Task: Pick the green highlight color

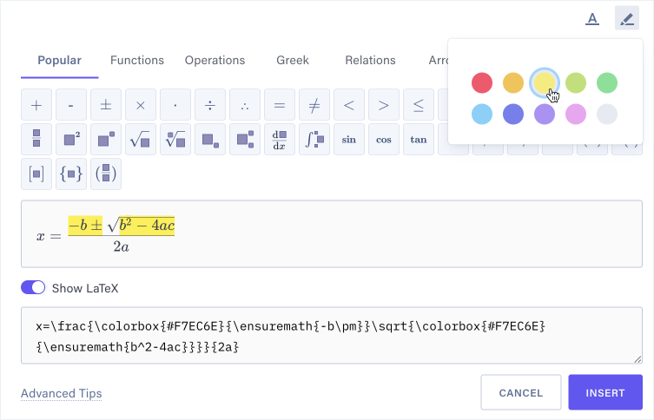Action: click(607, 82)
